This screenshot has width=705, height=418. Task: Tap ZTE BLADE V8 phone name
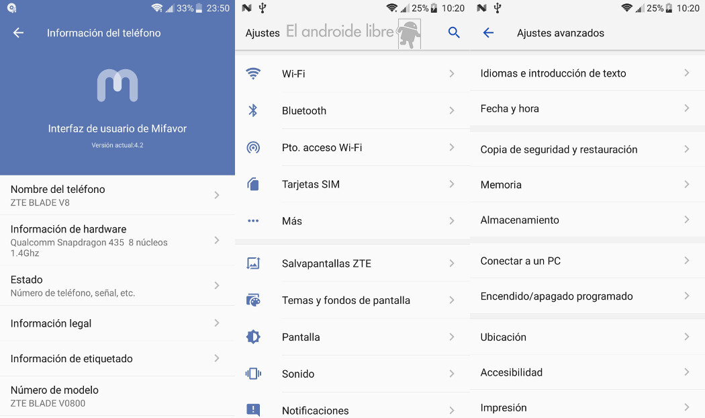point(40,202)
